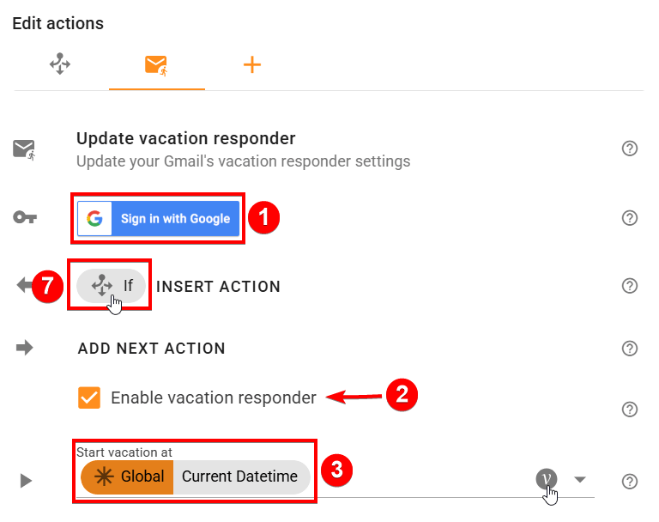Open help for Enable vacation responder
The width and height of the screenshot is (659, 522).
click(x=630, y=409)
